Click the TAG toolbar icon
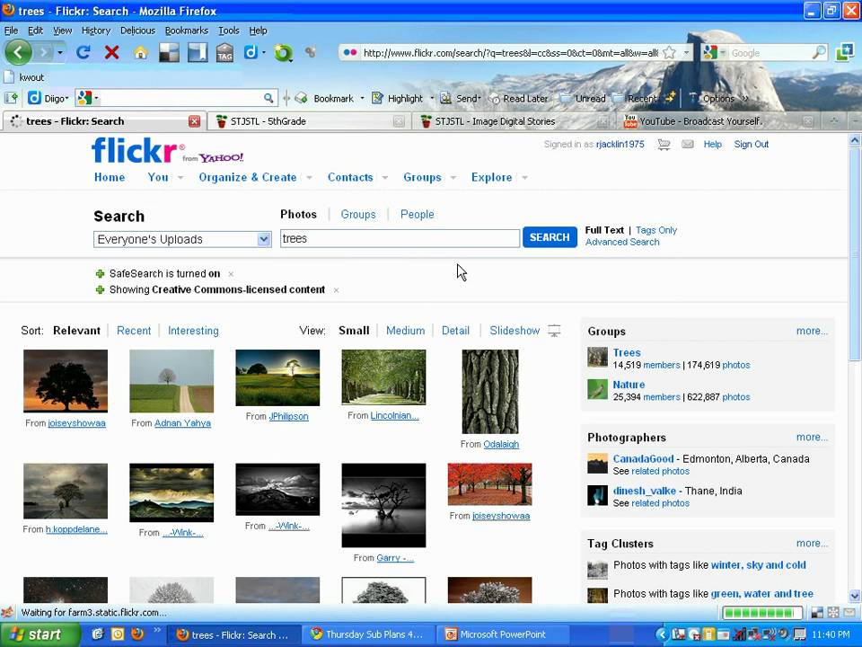Viewport: 862px width, 647px height. (224, 53)
